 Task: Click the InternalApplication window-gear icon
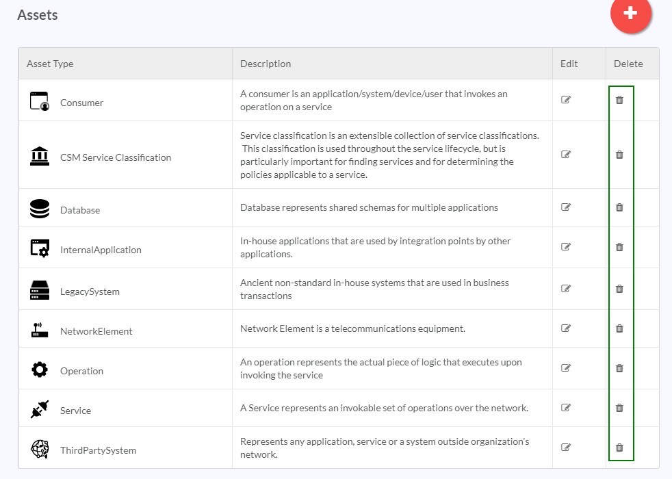[x=40, y=248]
